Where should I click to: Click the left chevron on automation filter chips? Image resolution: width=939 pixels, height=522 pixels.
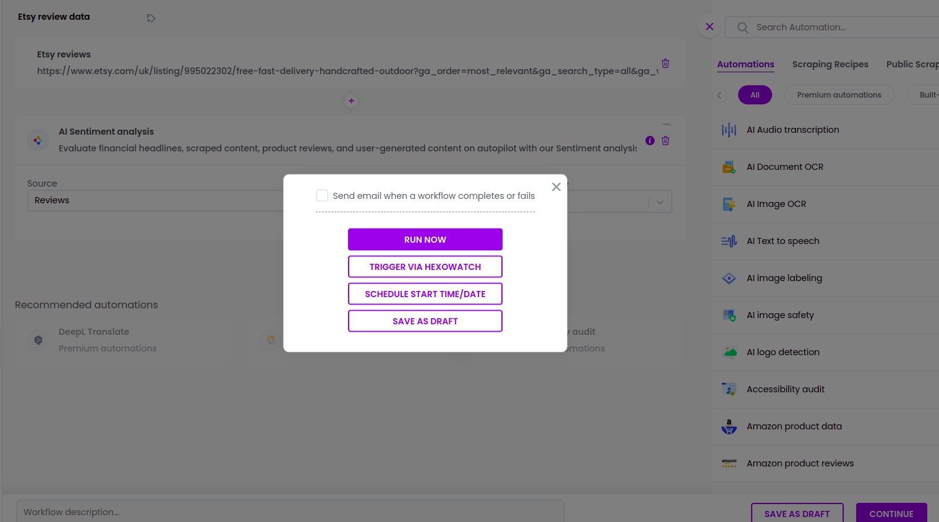(720, 95)
